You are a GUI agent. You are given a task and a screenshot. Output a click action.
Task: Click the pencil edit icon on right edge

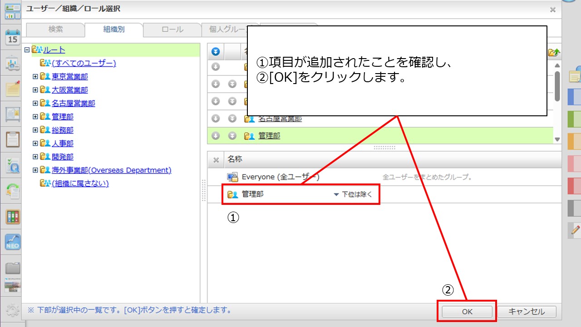pos(575,230)
